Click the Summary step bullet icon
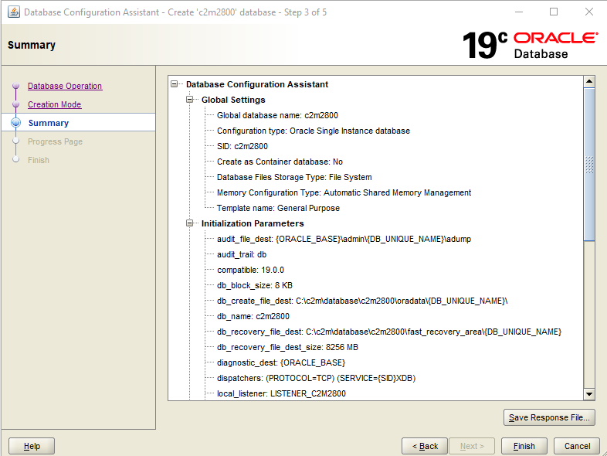This screenshot has height=456, width=607. pos(16,122)
